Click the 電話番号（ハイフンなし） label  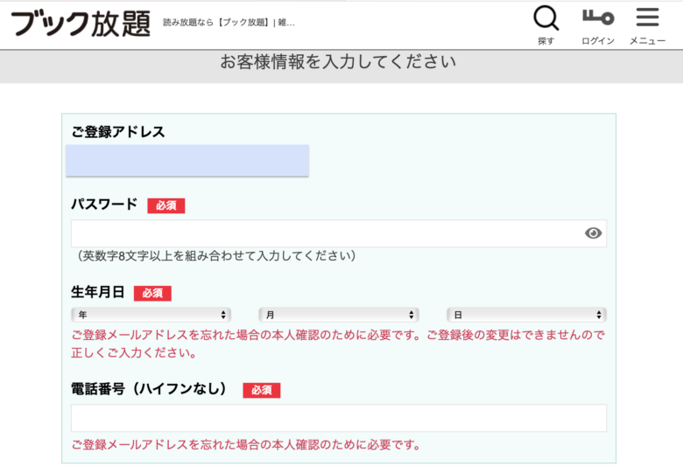tap(149, 389)
